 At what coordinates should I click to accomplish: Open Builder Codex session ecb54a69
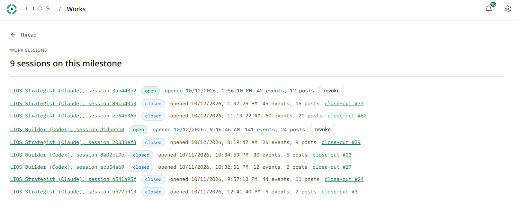pyautogui.click(x=67, y=167)
